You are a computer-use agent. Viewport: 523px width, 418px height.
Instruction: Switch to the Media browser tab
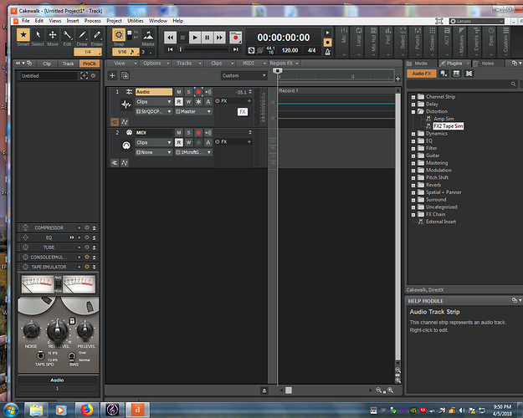421,64
